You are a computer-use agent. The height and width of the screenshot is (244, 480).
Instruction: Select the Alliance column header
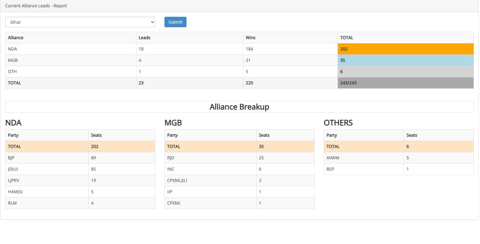[16, 38]
